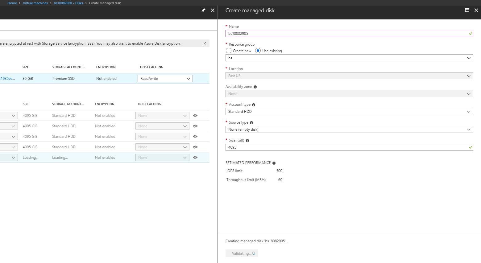Open the Source type dropdown
Screen dimensions: 481x263
pos(349,129)
